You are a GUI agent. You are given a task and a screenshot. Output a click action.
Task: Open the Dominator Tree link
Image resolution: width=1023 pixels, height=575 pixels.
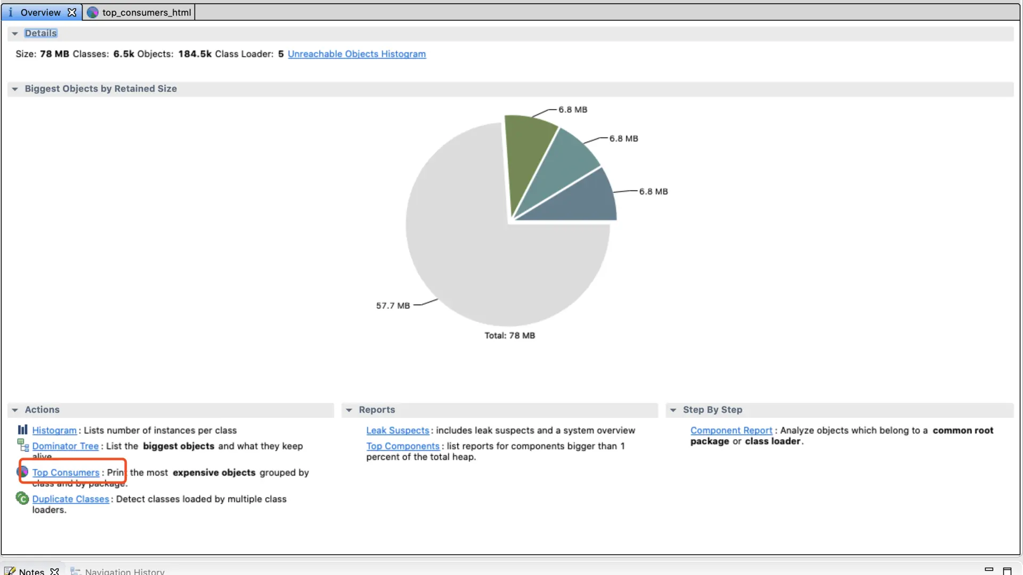coord(66,446)
